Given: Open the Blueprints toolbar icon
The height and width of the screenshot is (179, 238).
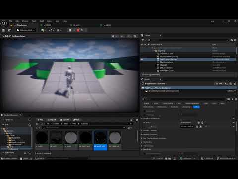Looking at the screenshot, I should pyautogui.click(x=52, y=30).
